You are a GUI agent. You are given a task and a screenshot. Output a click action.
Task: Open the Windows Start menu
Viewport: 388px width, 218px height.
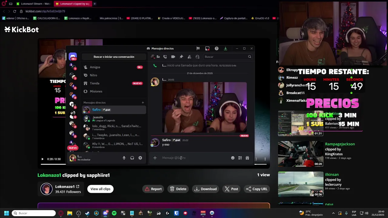coord(6,213)
